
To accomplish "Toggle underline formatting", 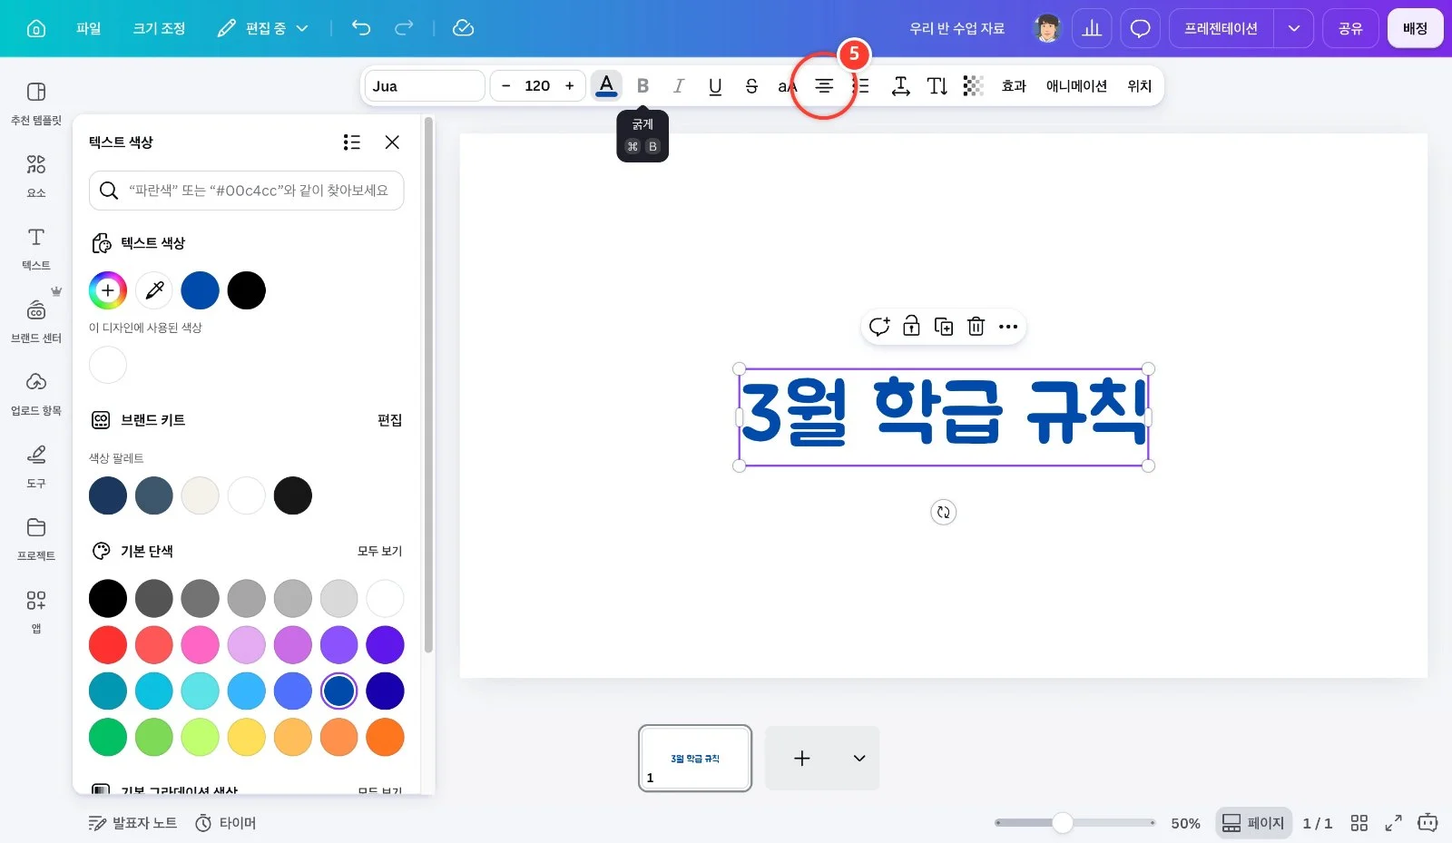I will pyautogui.click(x=715, y=86).
